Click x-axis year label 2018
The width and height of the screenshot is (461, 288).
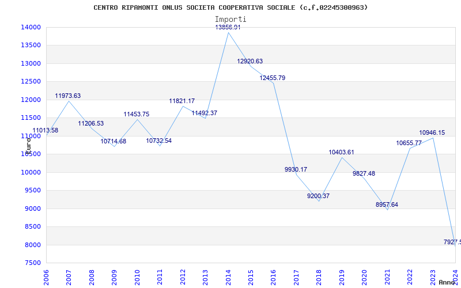tap(319, 277)
